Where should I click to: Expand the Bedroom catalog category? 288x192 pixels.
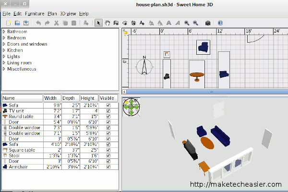[x=4, y=38]
